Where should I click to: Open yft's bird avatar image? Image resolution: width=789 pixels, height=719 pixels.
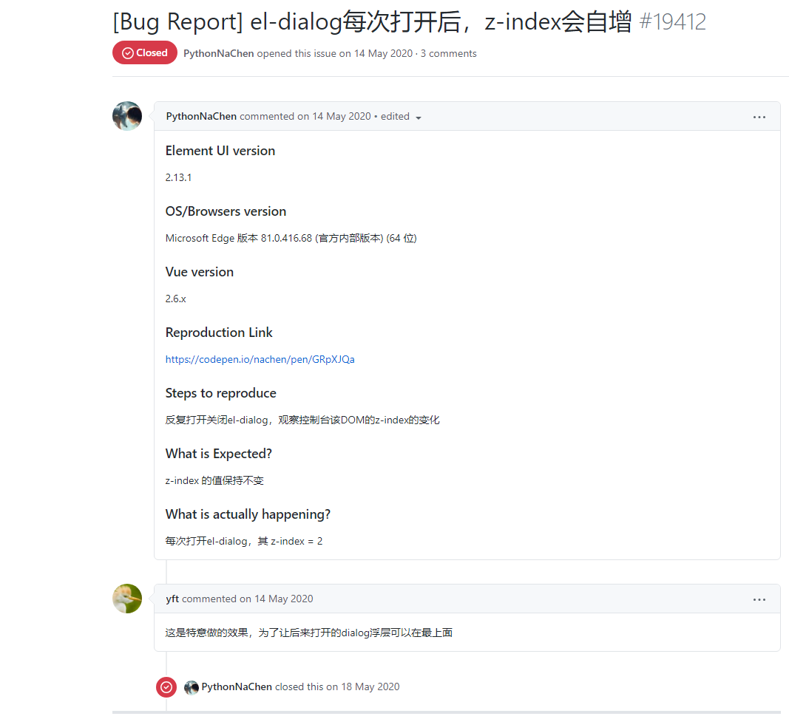(x=127, y=599)
